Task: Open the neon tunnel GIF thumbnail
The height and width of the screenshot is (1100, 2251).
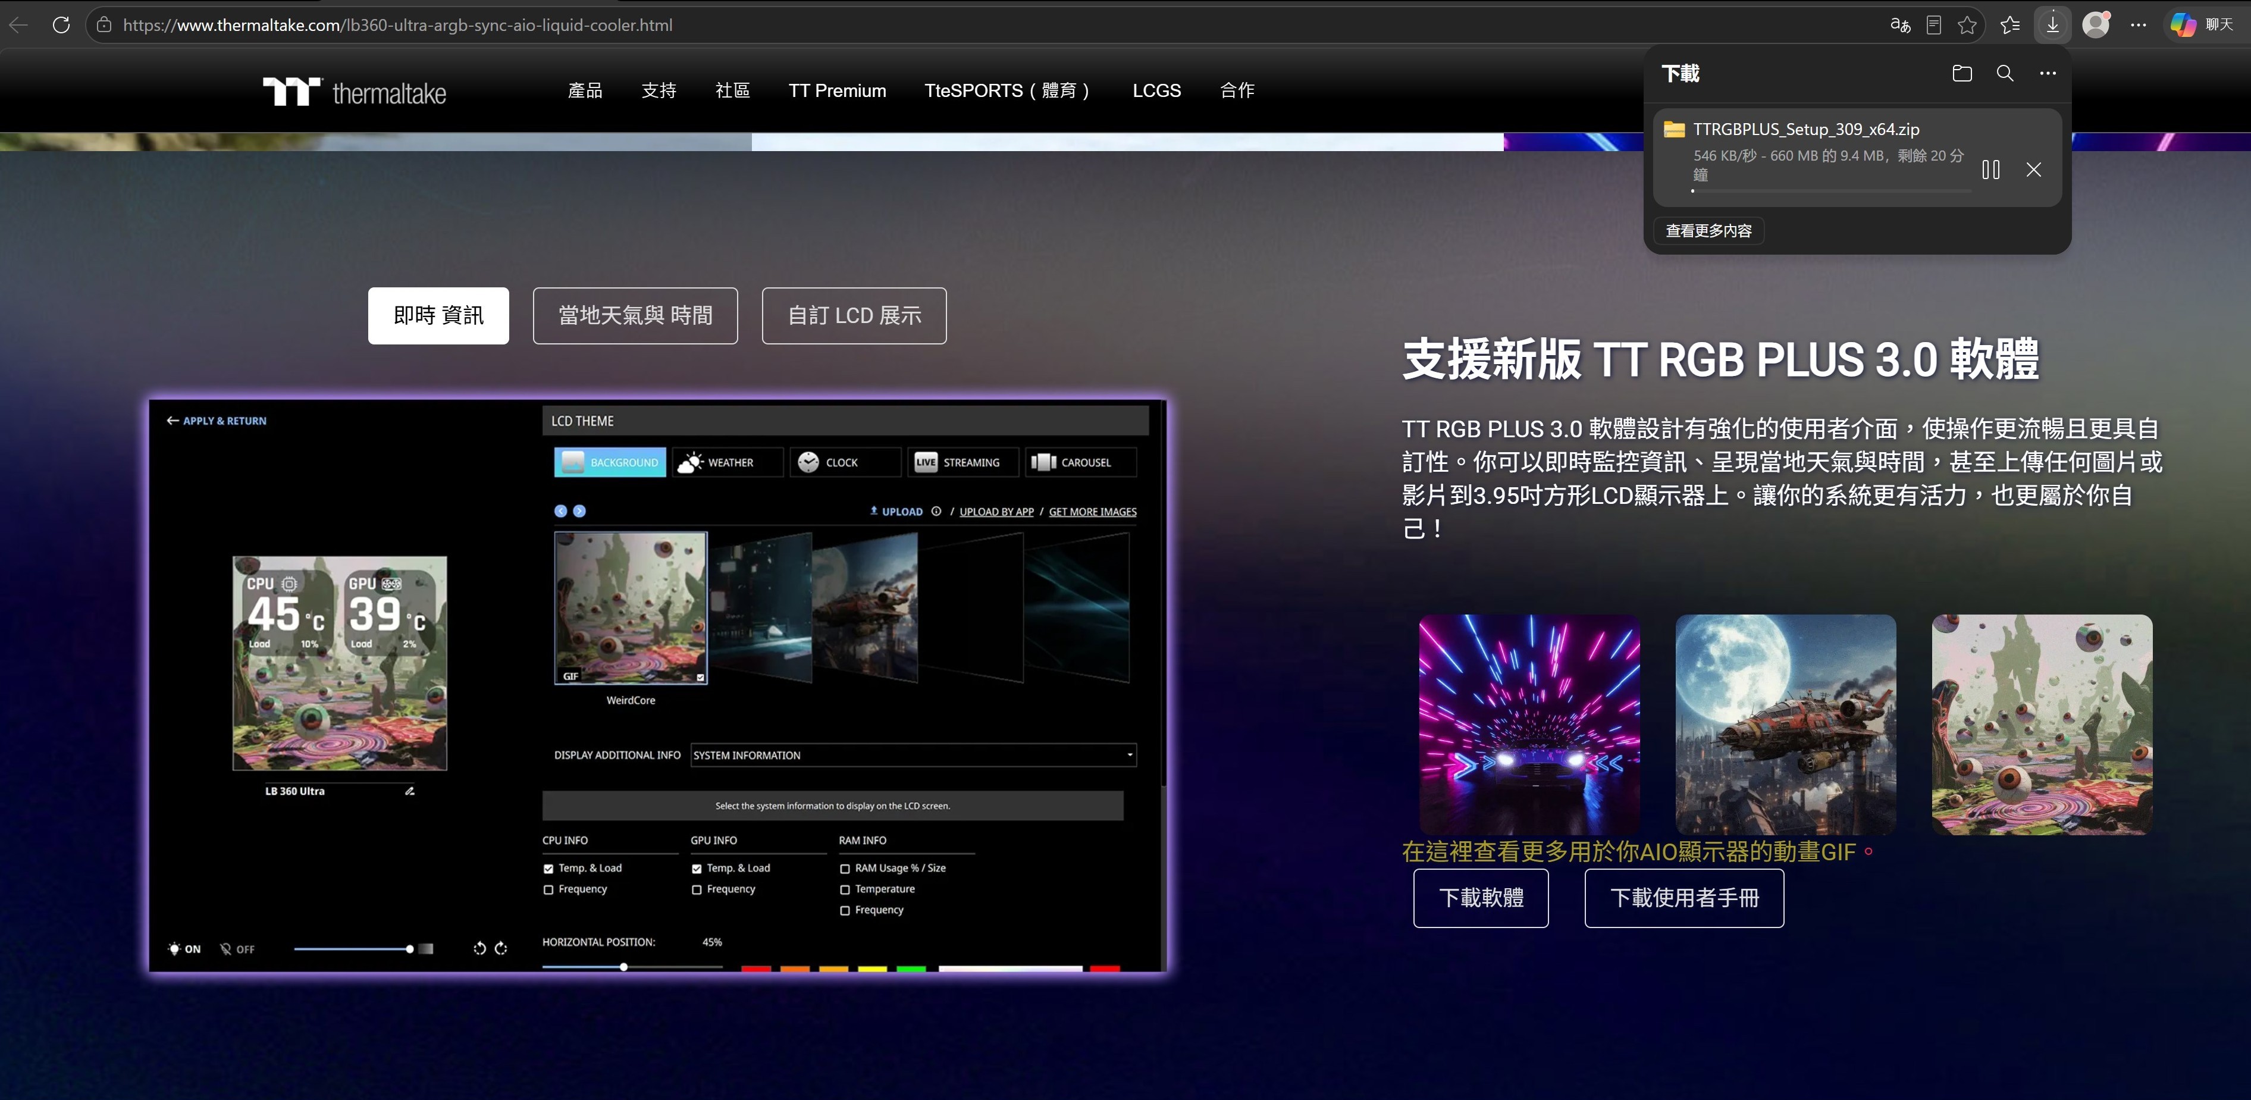Action: (1529, 724)
